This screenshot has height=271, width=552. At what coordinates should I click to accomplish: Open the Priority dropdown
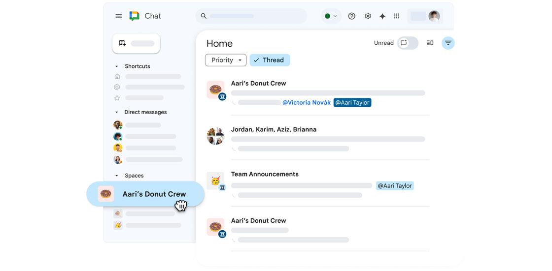pos(226,60)
